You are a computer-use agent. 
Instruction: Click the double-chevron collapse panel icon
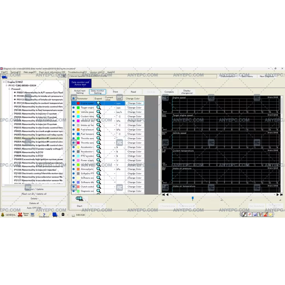point(64,76)
